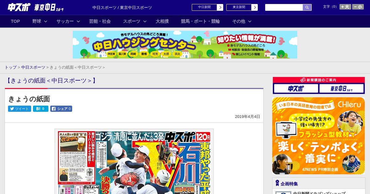Expand the その他 dropdown chevron
Image resolution: width=370 pixels, height=194 pixels.
pyautogui.click(x=250, y=21)
